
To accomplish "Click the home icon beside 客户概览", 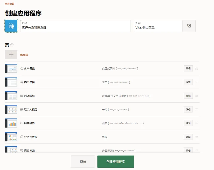I will pos(22,68).
